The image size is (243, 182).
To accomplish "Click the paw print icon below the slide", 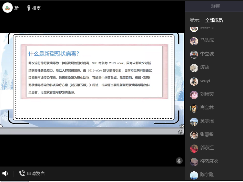I will coord(180,132).
